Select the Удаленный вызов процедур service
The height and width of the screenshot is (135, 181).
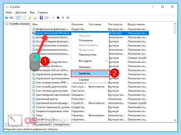[x=90, y=103]
